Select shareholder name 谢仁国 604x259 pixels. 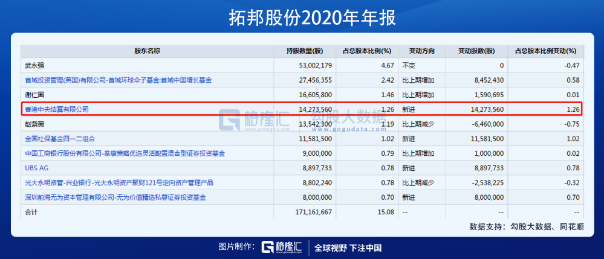tap(34, 95)
